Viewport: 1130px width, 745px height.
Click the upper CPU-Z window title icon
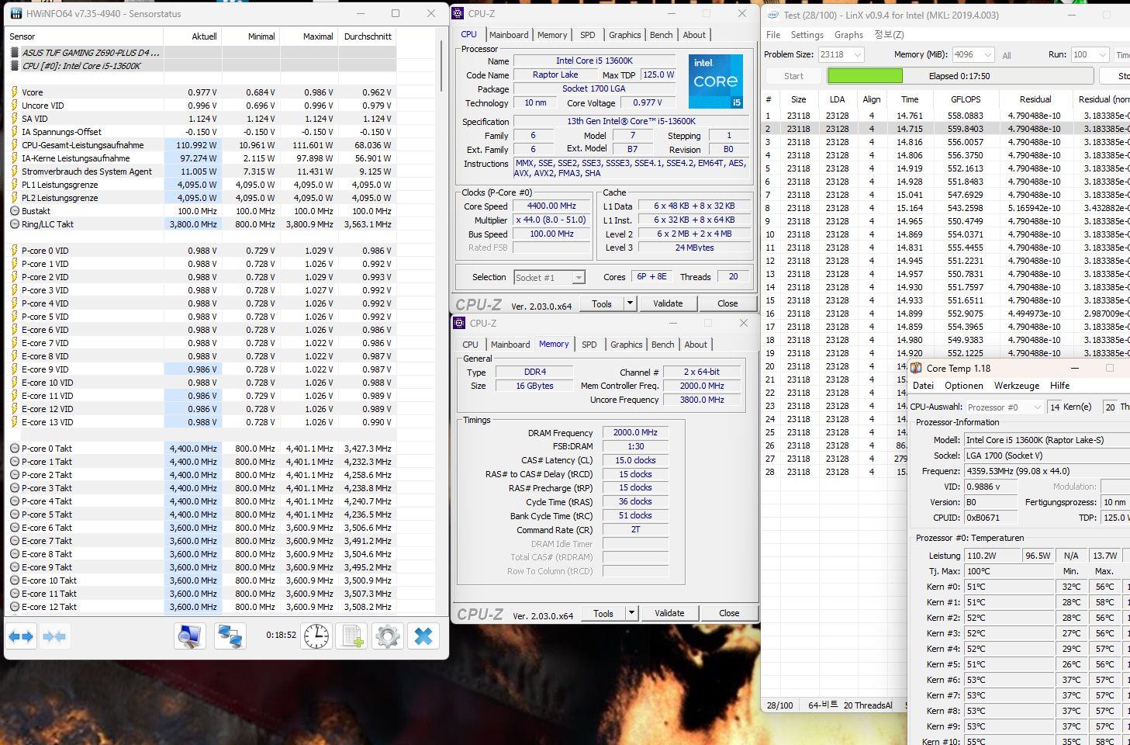[458, 13]
